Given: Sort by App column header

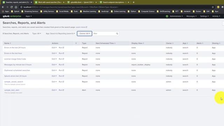Looking at the screenshot, I should point(185,43).
